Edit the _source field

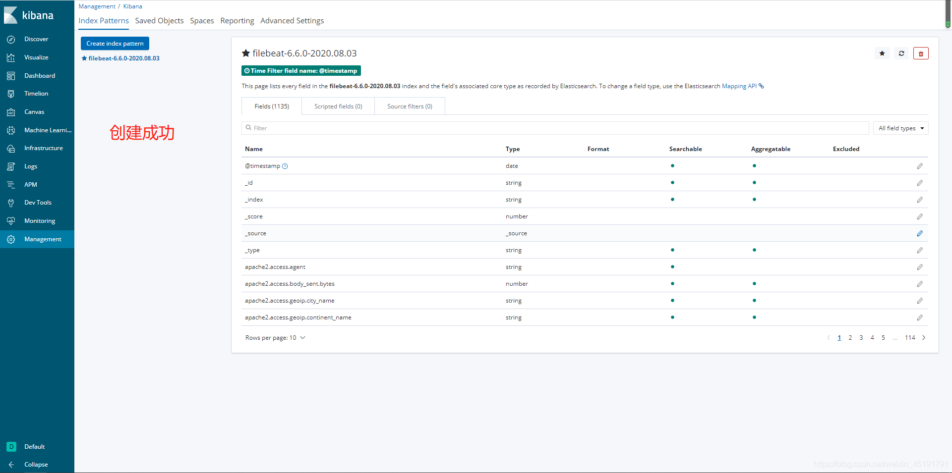(920, 234)
